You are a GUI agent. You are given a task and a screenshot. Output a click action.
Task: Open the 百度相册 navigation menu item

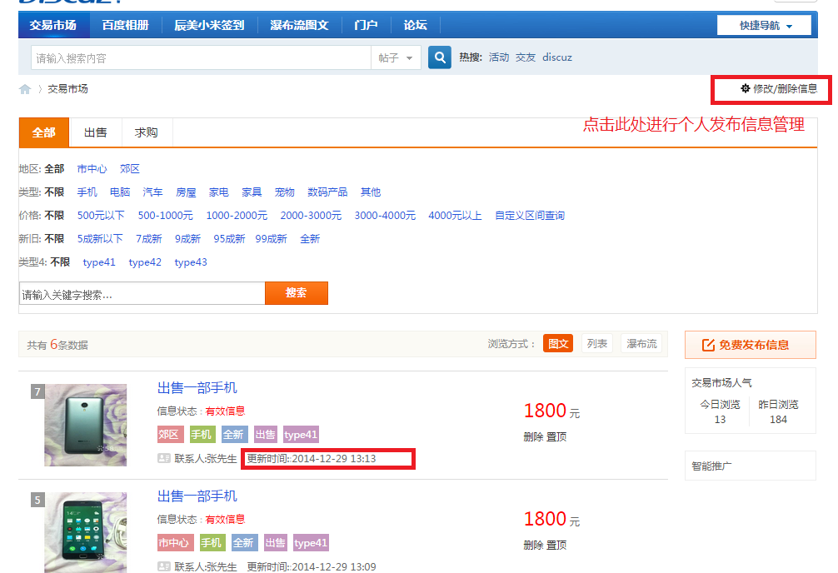click(x=125, y=25)
